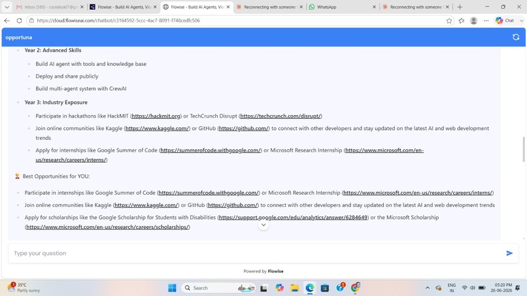Viewport: 527px width, 296px height.
Task: Launch Copilot from the taskbar
Action: point(279,288)
